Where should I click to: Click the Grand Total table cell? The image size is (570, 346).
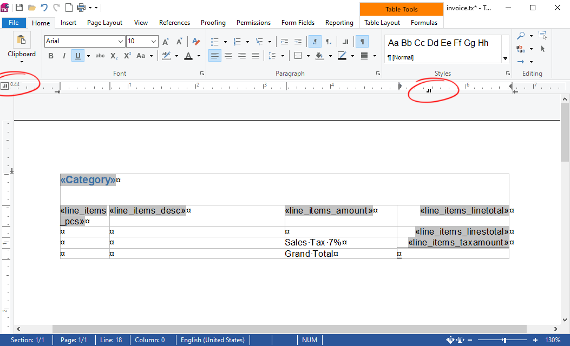pos(340,254)
